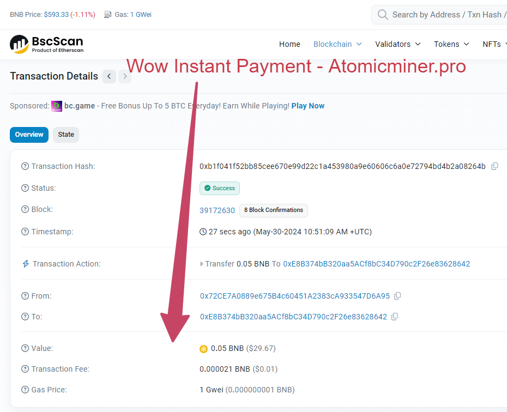Open the To address link in To row
This screenshot has height=412, width=507.
tap(293, 317)
